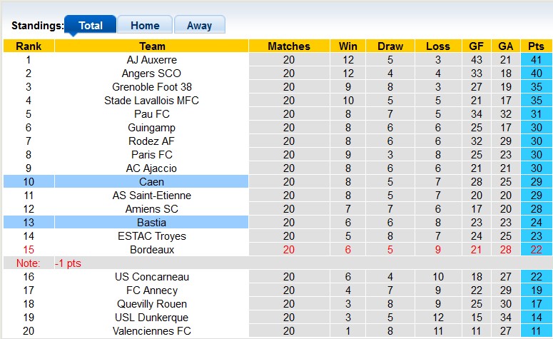This screenshot has height=339, width=553.
Task: Open the Paris FC team link
Action: tap(152, 155)
